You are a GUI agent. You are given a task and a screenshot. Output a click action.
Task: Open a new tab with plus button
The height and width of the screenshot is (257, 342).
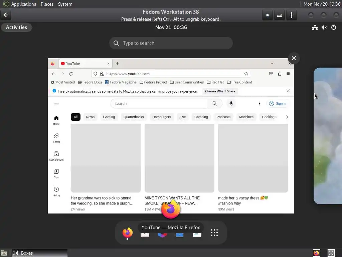pos(117,64)
